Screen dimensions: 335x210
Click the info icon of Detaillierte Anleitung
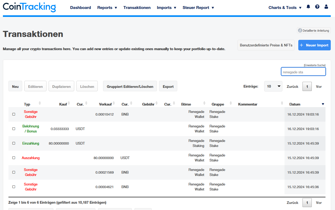pos(300,31)
